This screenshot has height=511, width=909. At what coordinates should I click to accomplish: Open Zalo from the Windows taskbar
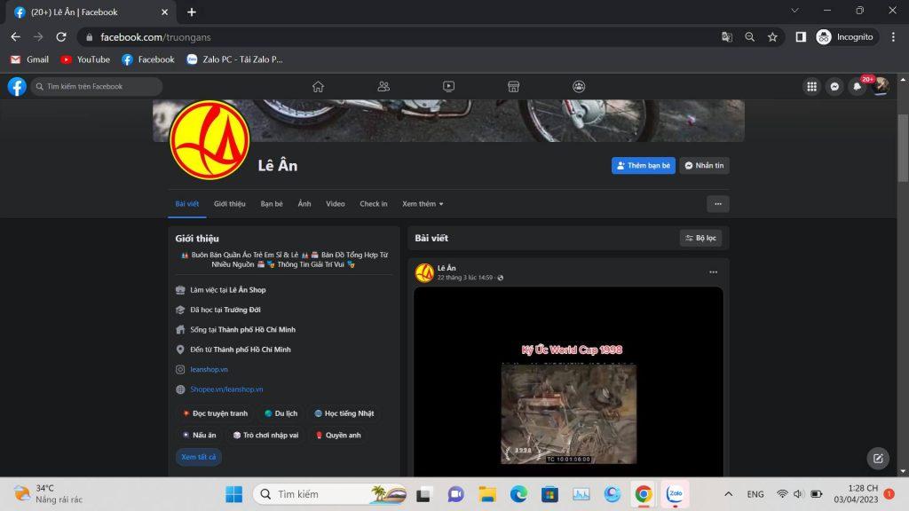675,493
